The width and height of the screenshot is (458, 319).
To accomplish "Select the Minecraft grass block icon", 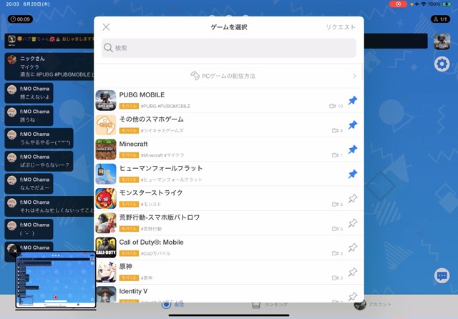I will tap(106, 149).
